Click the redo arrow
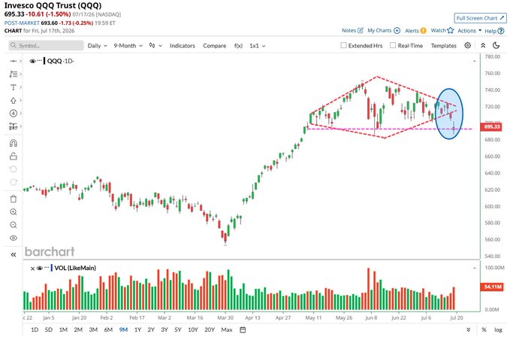 pyautogui.click(x=14, y=182)
